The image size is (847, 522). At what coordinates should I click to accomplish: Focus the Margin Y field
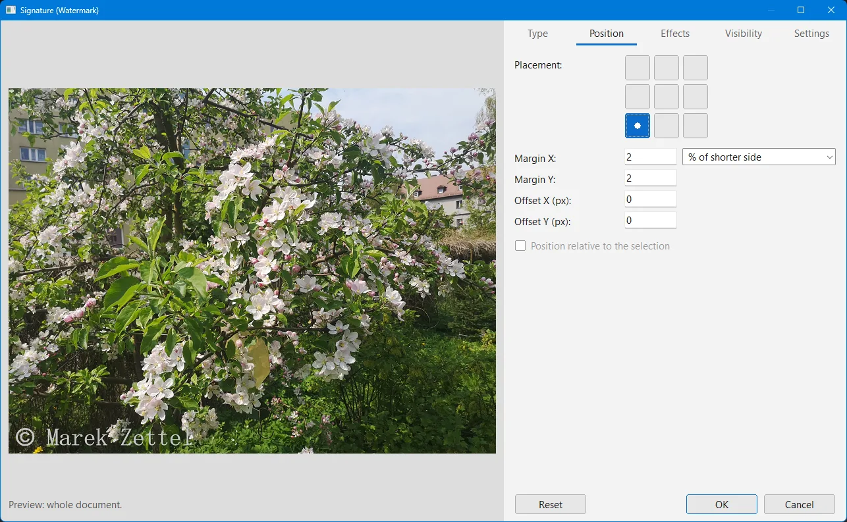tap(651, 178)
